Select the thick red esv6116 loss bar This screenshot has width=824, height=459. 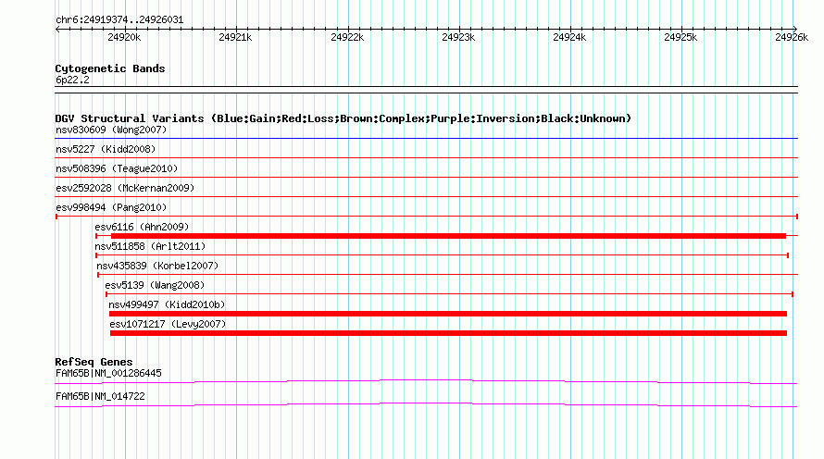pos(448,236)
